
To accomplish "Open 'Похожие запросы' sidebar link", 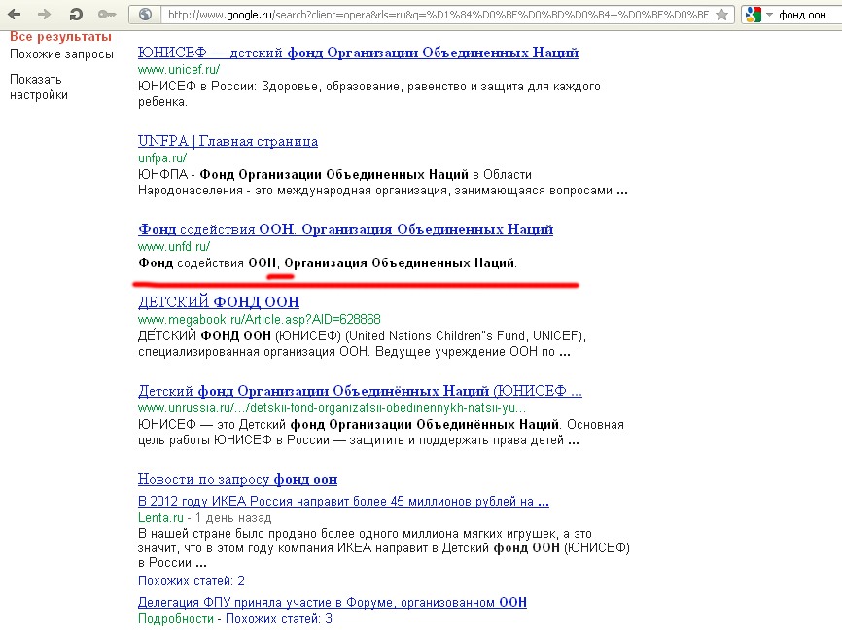I will 62,54.
